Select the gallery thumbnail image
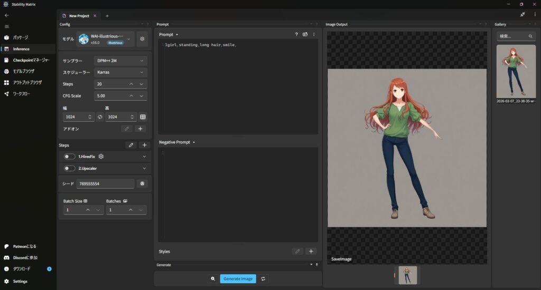Screen dimensions: 541x290 point(516,71)
